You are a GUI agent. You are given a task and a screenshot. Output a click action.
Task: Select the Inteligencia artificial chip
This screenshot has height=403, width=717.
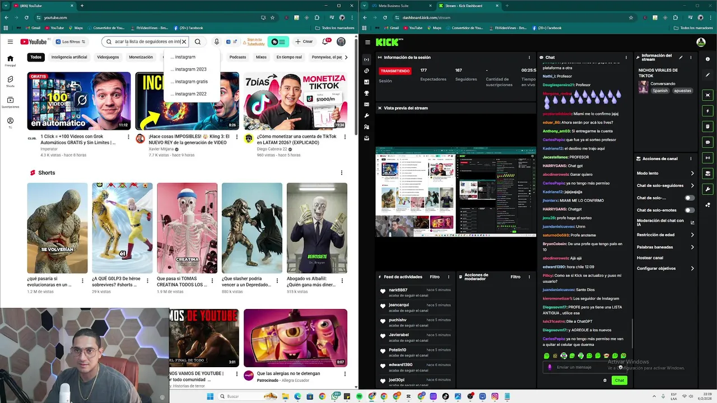coord(69,57)
